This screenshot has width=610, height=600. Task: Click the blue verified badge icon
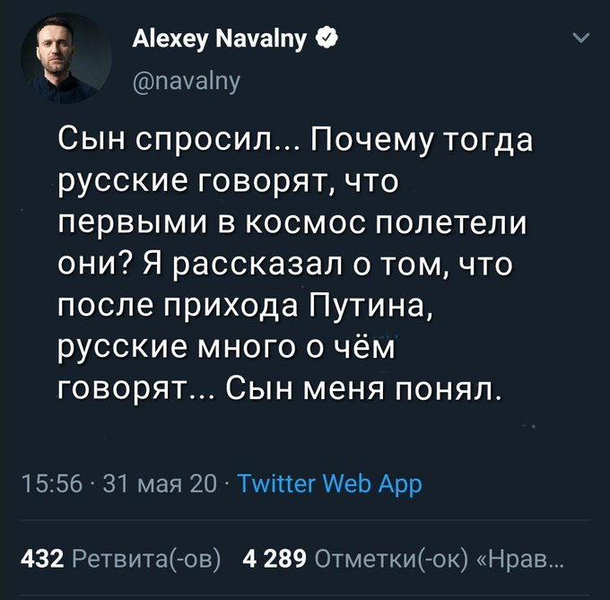[x=329, y=38]
